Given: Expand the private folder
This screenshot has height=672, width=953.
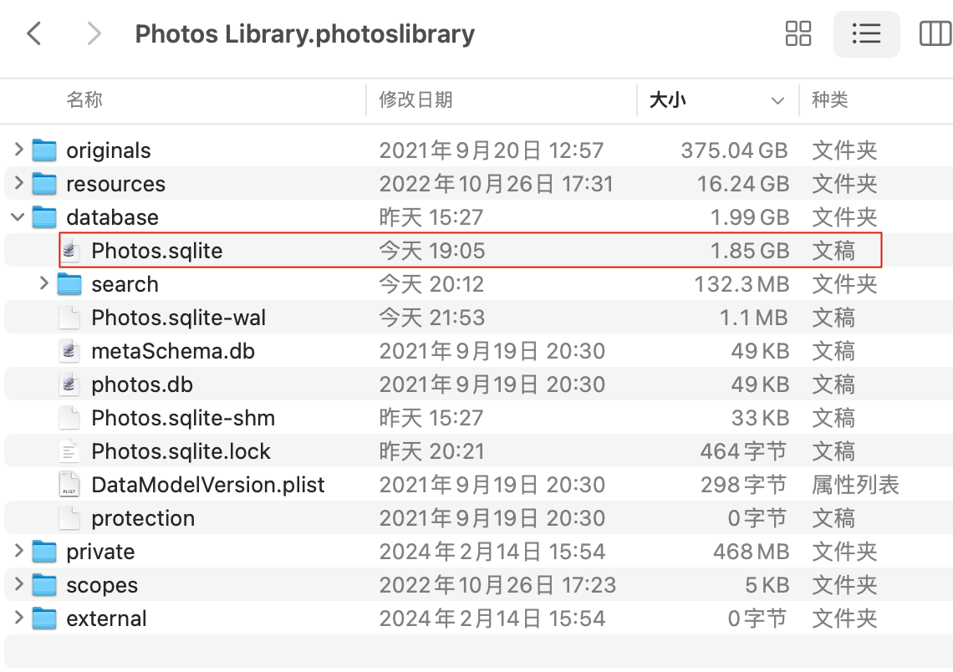Looking at the screenshot, I should 18,552.
